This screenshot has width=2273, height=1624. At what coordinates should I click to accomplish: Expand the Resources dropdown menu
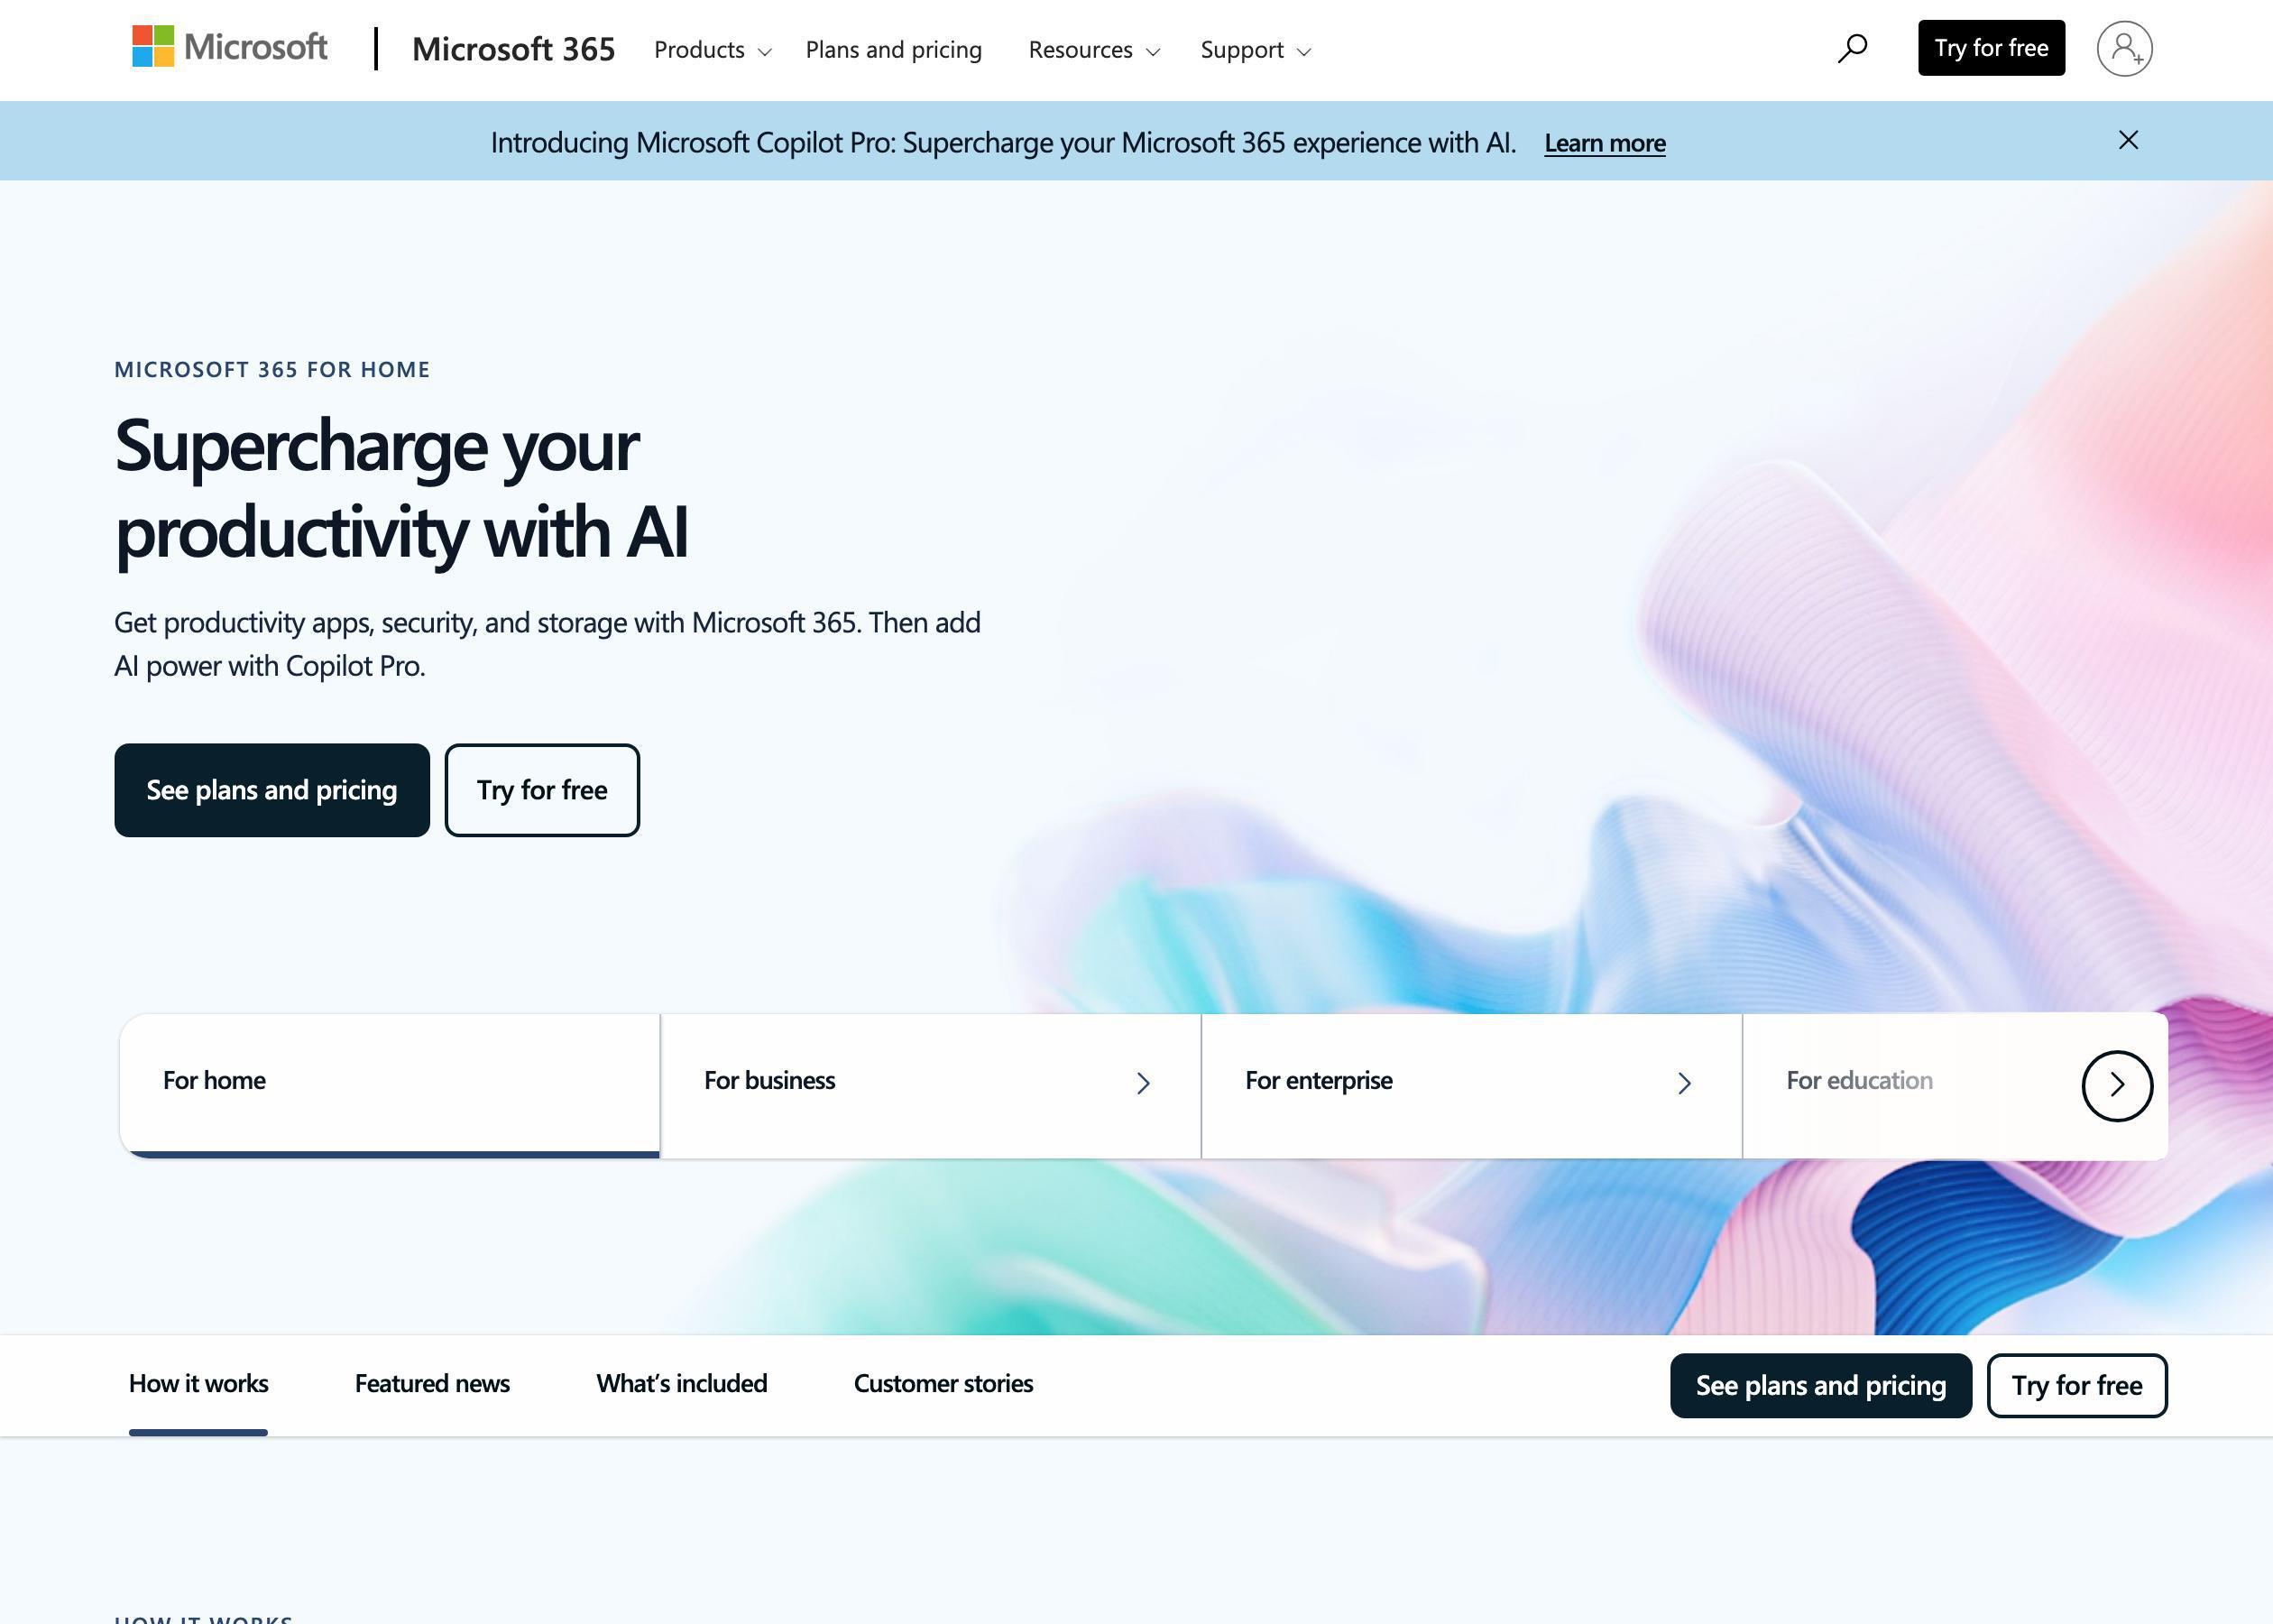coord(1090,50)
